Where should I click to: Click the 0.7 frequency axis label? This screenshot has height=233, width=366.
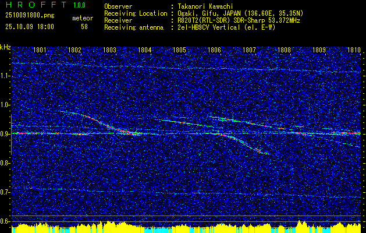[5, 192]
